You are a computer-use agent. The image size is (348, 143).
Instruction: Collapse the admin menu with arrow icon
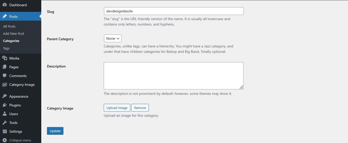coord(5,140)
